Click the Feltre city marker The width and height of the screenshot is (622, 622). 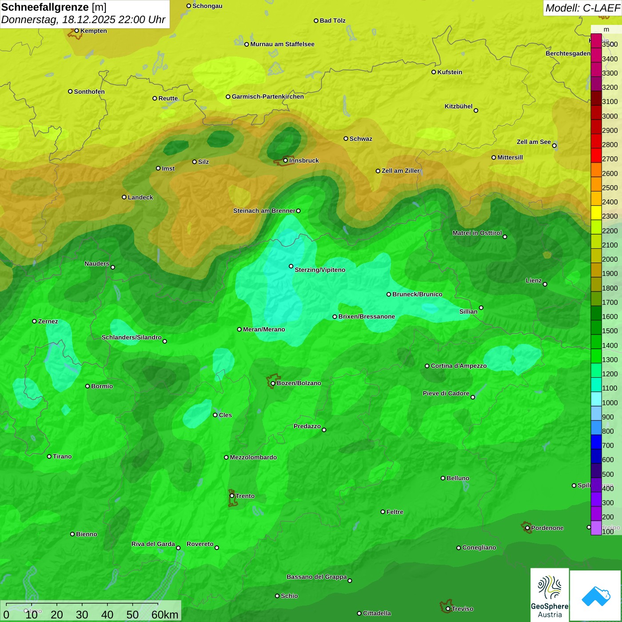(383, 512)
